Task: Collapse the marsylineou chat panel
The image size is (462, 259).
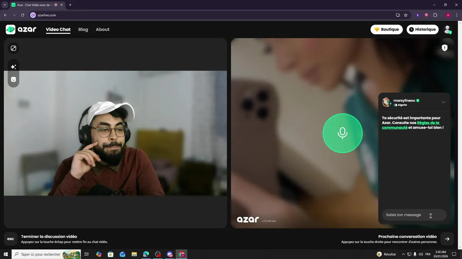Action: (x=444, y=102)
